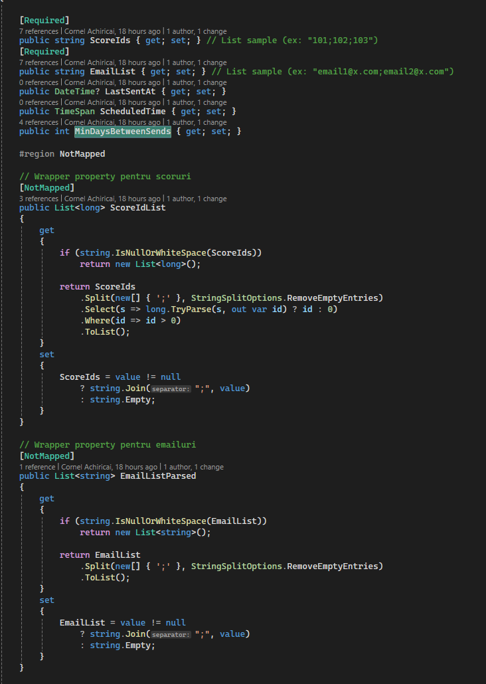
Task: Click "0 references" above LastSentAt property
Action: pos(39,82)
